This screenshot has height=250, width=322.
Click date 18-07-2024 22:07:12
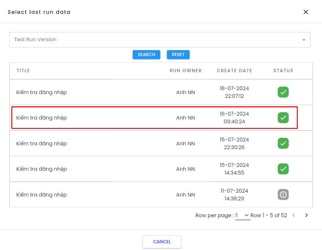pyautogui.click(x=234, y=92)
